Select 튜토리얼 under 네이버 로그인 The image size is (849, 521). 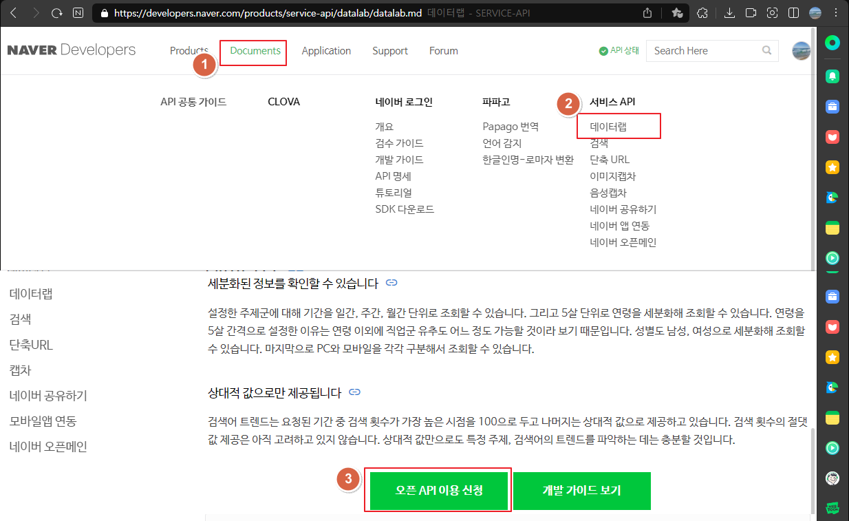tap(394, 193)
